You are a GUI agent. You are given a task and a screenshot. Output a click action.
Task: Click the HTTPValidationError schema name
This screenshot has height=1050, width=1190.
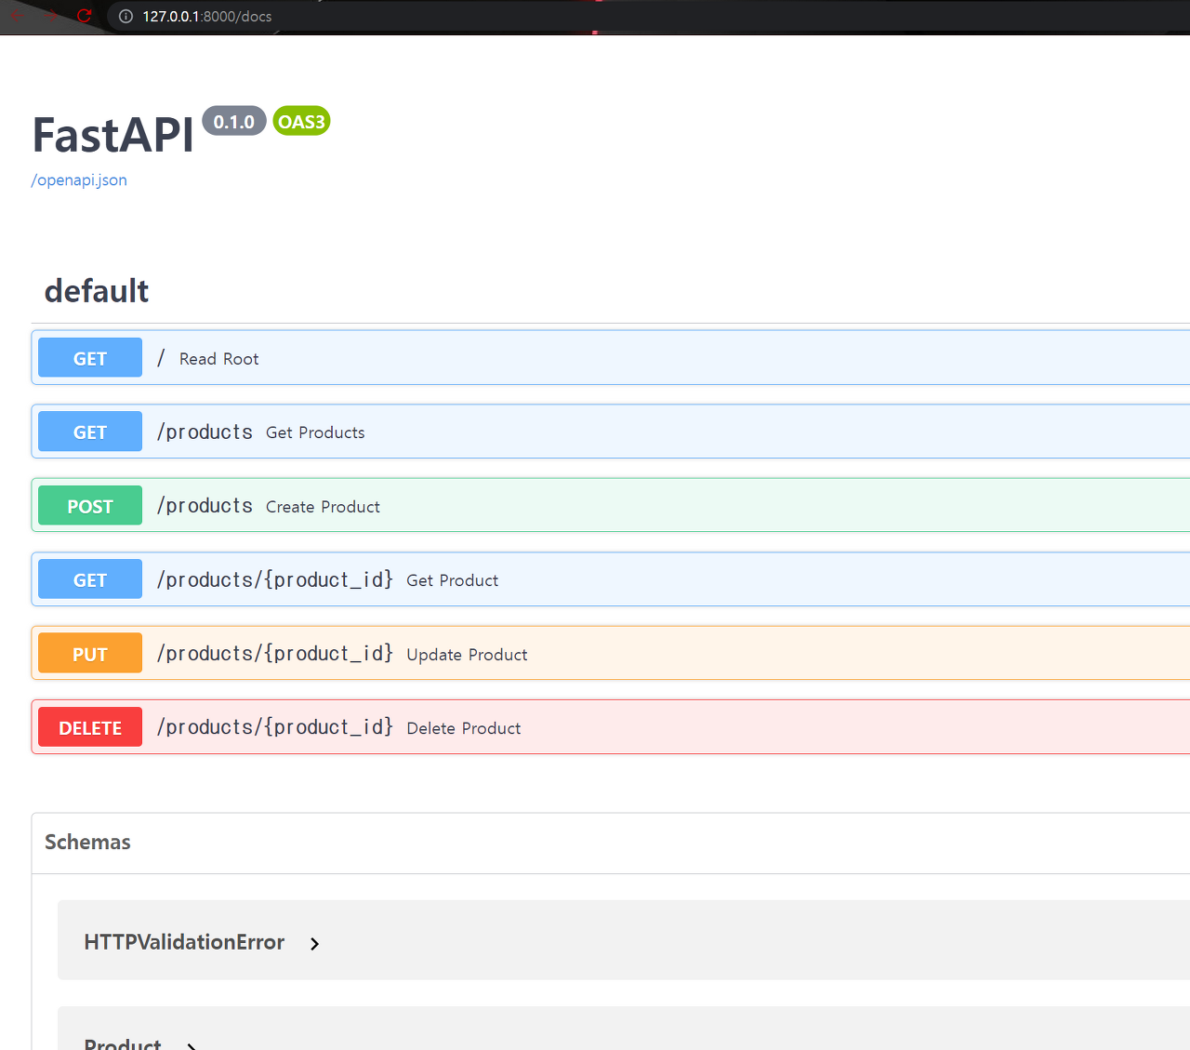point(184,942)
